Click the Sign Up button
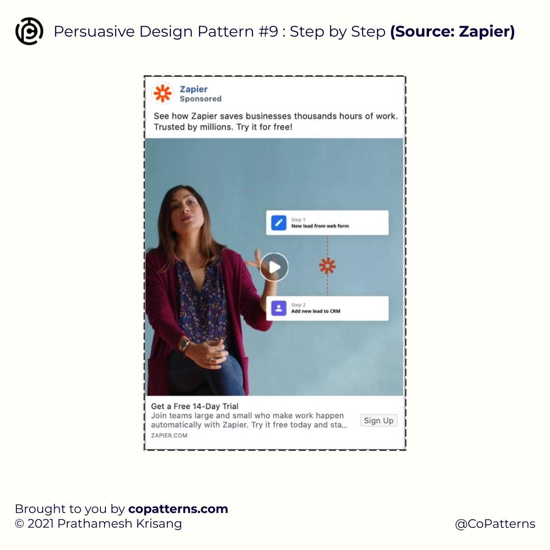 (x=379, y=420)
